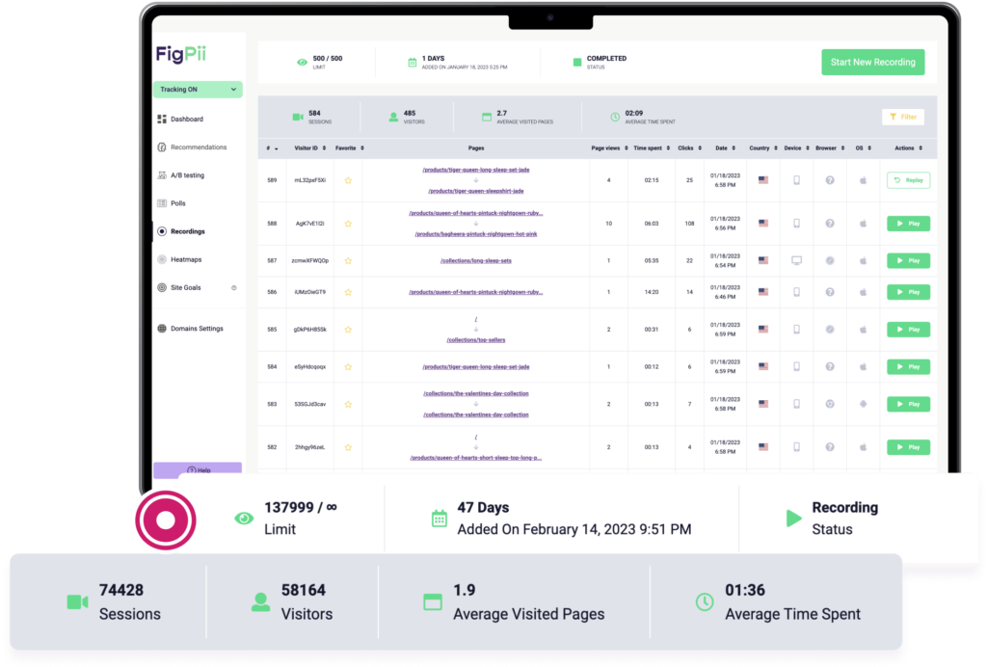Screen dimensions: 987x667
Task: Play session 587 recording
Action: pos(908,260)
